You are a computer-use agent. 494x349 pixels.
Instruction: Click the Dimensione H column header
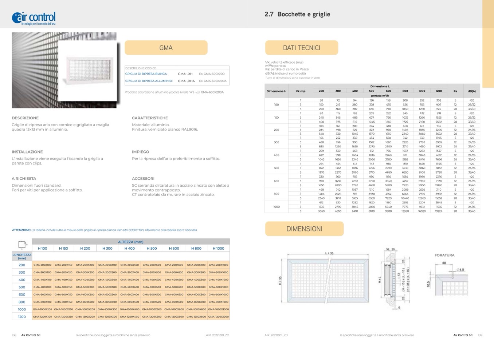pos(276,91)
